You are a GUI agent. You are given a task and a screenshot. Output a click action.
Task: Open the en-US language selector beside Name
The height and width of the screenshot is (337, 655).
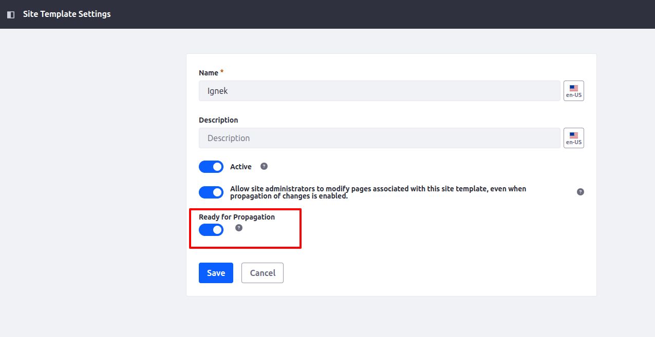(x=573, y=91)
